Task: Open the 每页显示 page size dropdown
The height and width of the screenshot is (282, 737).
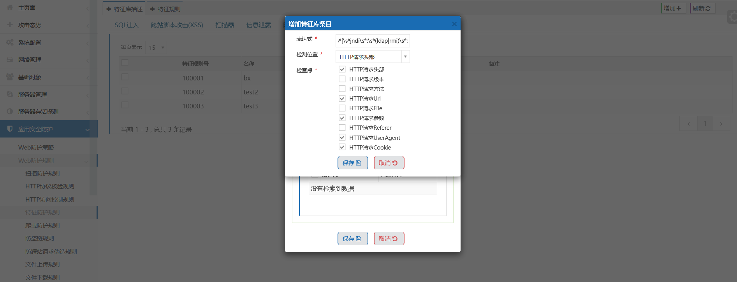Action: click(162, 47)
